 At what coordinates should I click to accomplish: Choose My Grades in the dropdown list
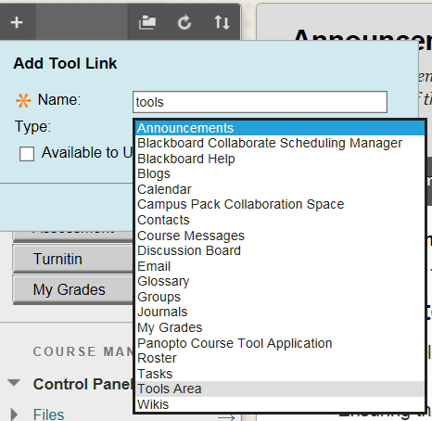280,327
